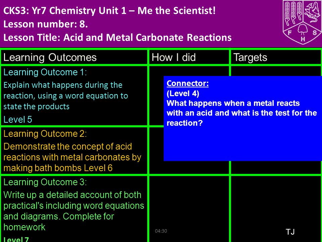
Task: Click the 'Learning Outcome 3:' heading
Action: click(45, 182)
